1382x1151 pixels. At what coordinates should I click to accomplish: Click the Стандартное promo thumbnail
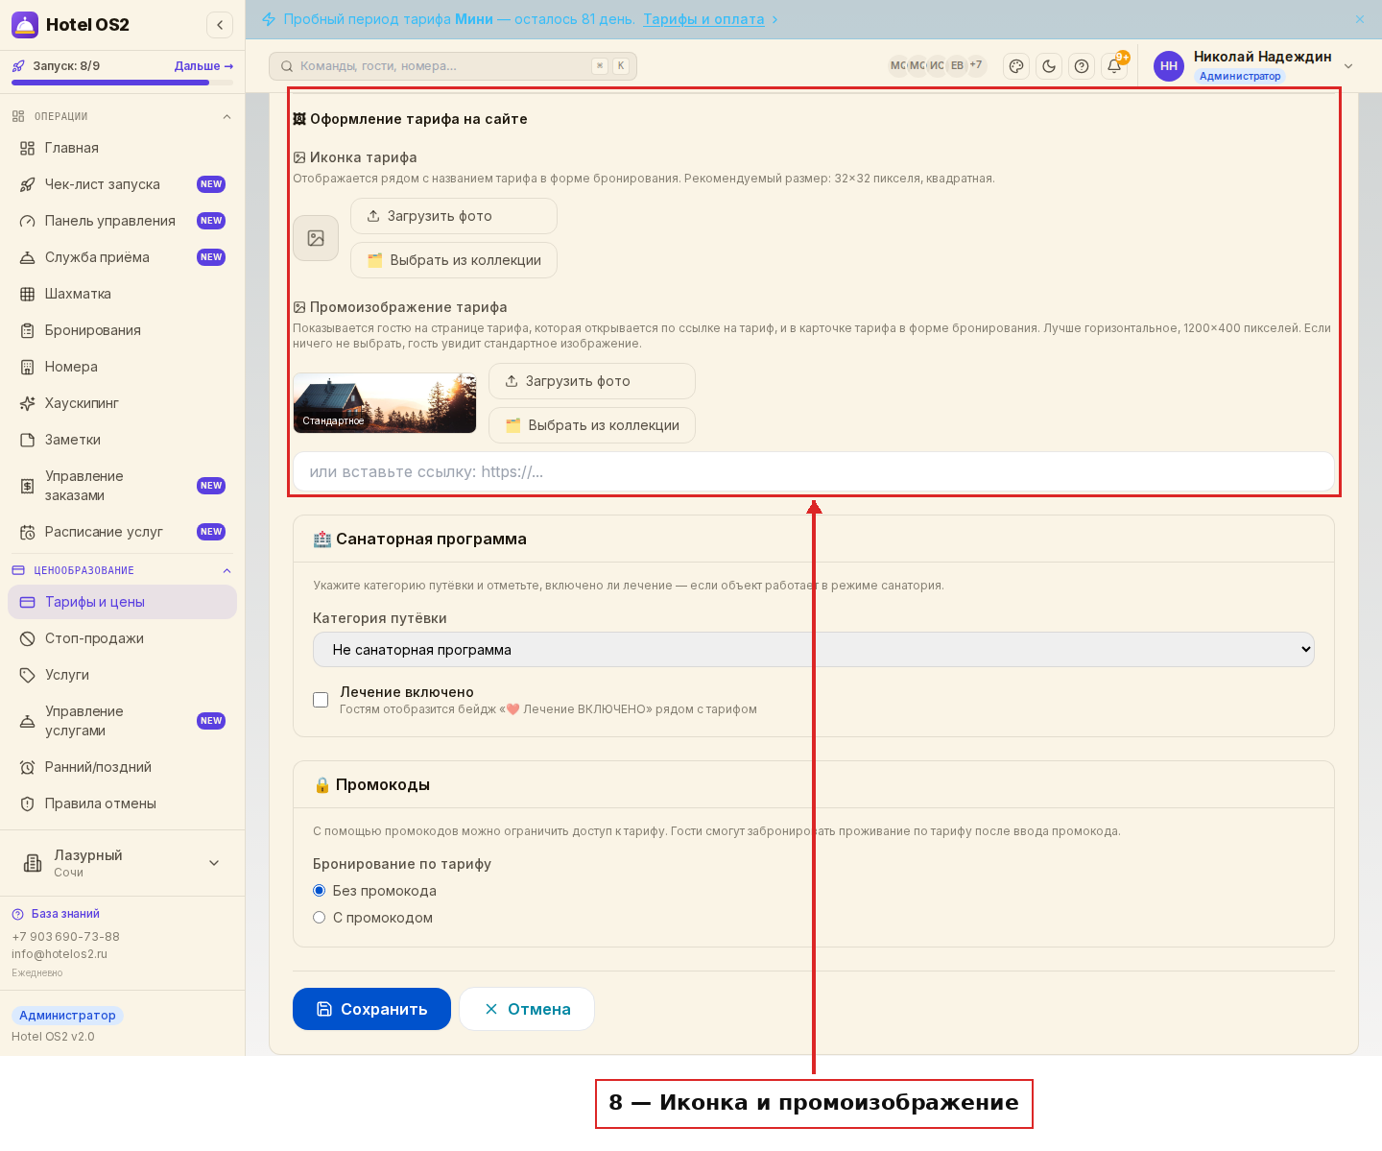tap(385, 403)
